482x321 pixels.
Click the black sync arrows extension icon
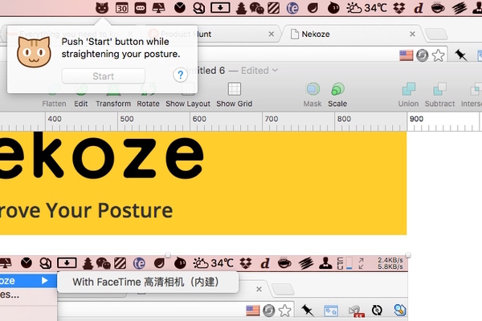377,311
